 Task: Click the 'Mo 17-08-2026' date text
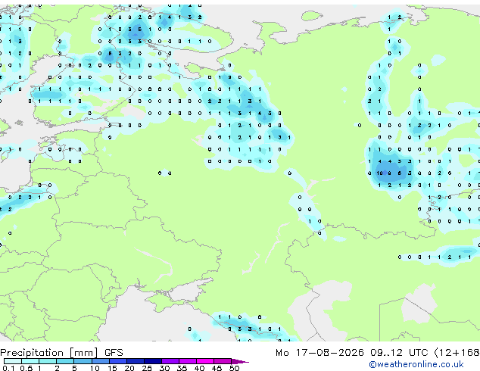319,353
